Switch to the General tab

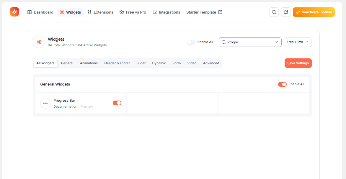coord(67,63)
